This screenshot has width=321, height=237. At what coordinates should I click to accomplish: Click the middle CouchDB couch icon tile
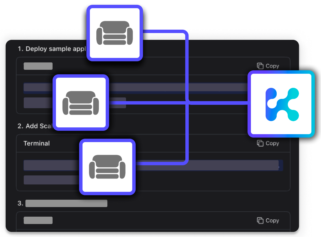click(x=81, y=102)
